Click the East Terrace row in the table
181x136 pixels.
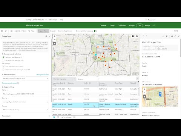point(95,90)
